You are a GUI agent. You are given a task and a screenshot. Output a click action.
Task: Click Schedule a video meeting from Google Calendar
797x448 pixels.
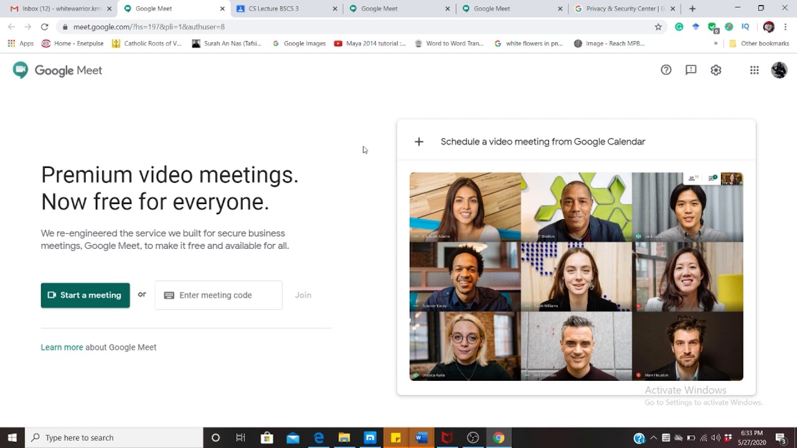tap(543, 142)
